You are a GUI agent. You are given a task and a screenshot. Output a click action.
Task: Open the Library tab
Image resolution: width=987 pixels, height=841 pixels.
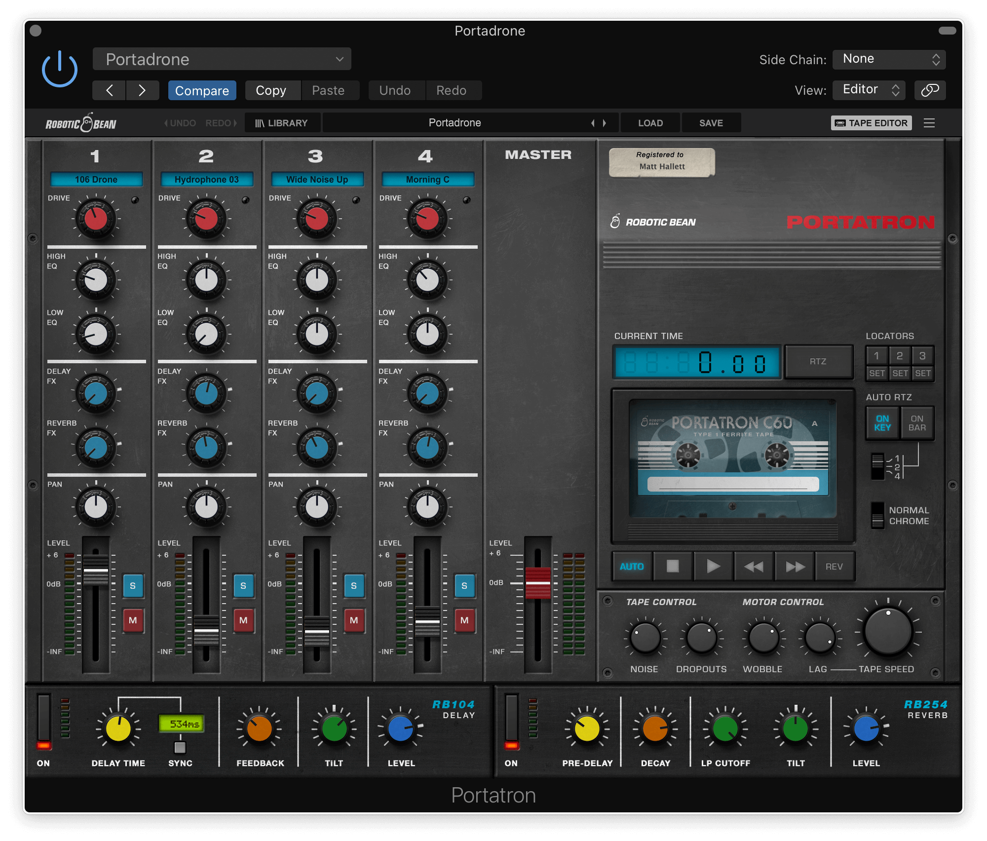click(x=282, y=123)
